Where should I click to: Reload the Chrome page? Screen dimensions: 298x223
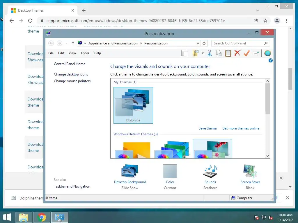[x=30, y=21]
